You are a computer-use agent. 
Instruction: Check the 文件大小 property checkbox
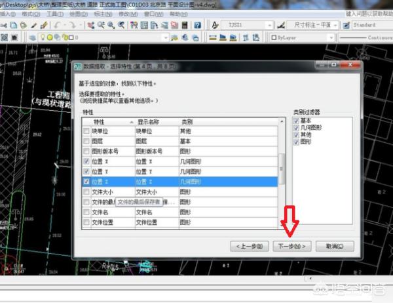87,192
